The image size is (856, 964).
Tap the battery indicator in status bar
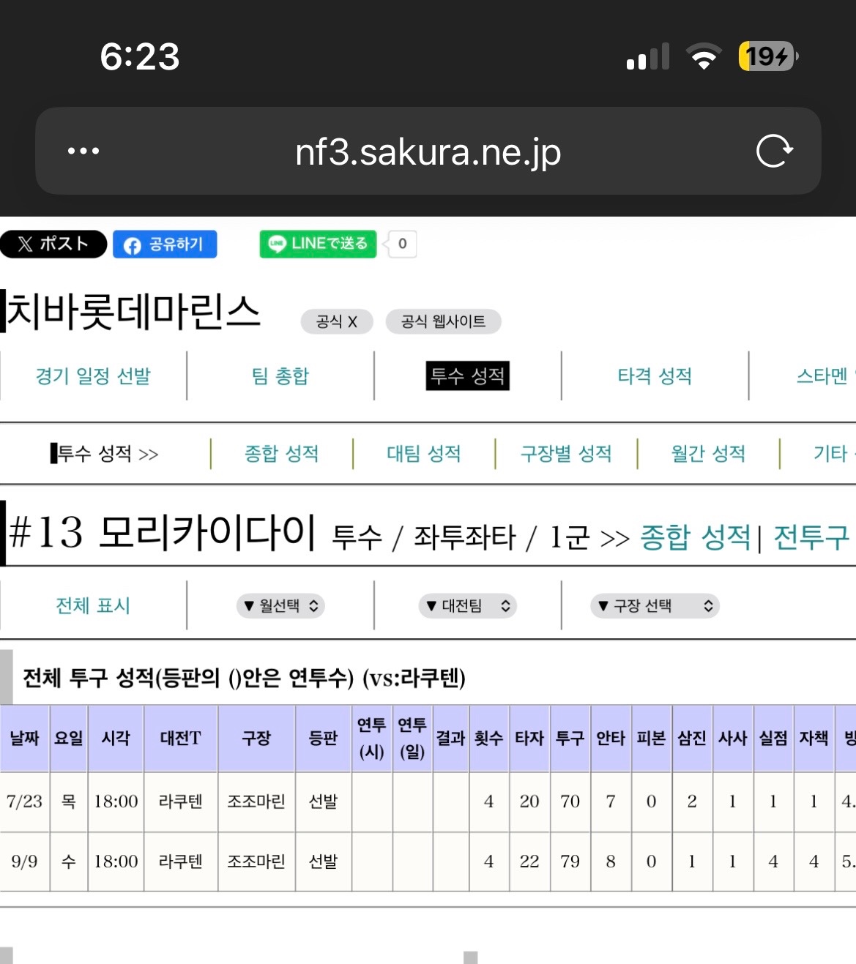pos(768,56)
